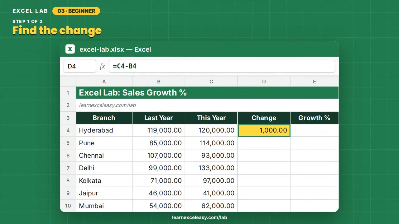Click the 93,000.00 cell
This screenshot has width=399, height=224.
coord(211,156)
